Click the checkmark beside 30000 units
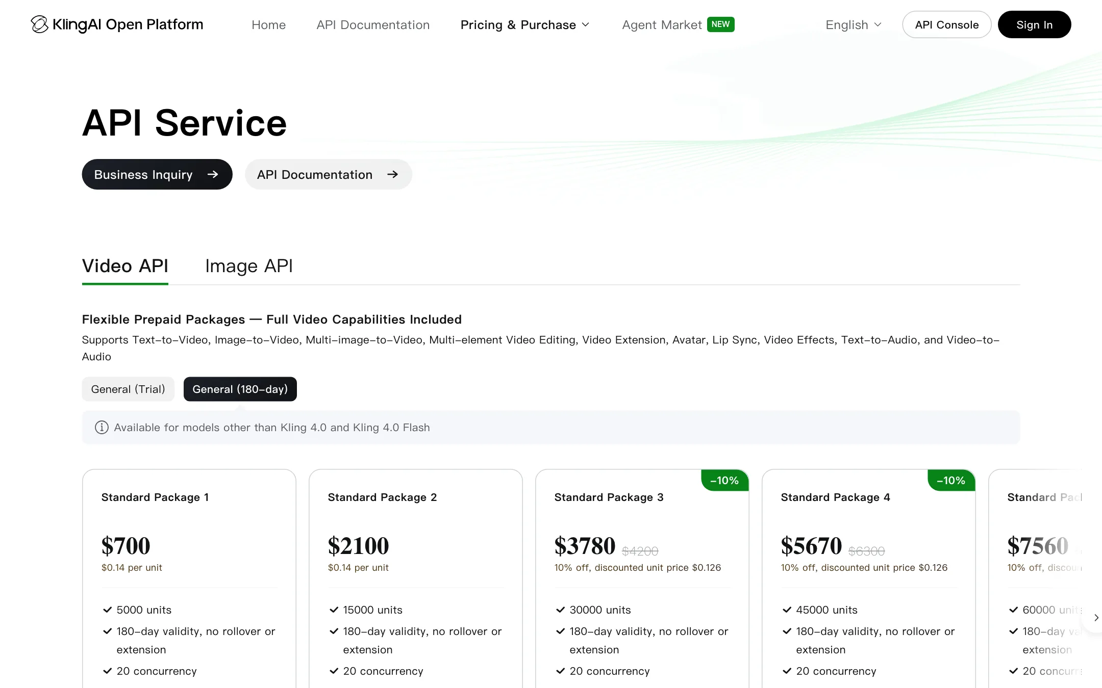The image size is (1102, 688). [560, 610]
